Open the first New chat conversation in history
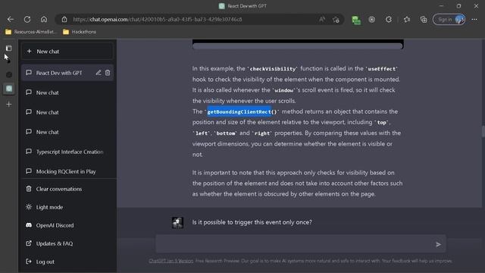Screen dimensions: 485x273 [67, 93]
